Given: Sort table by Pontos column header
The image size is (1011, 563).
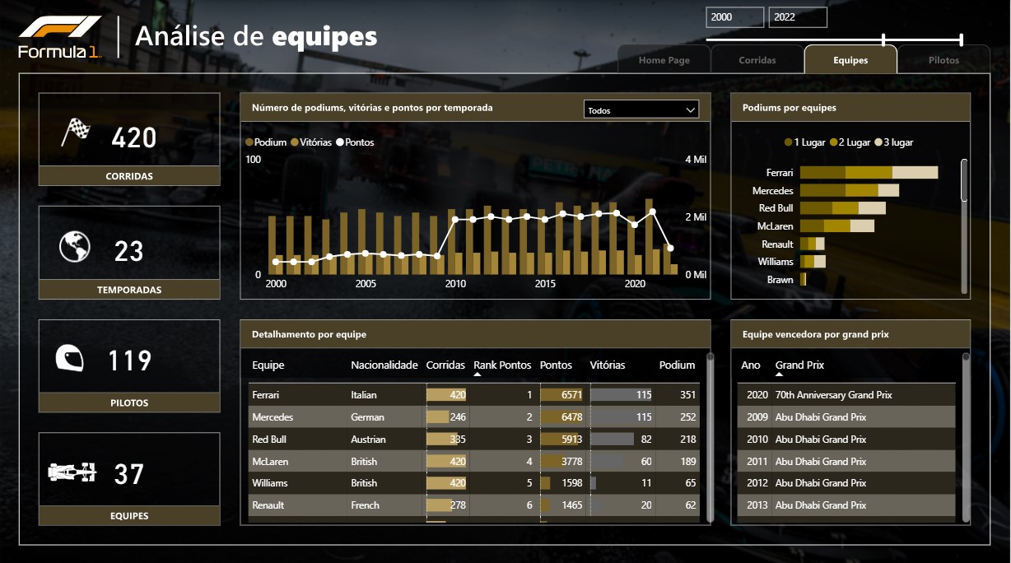Looking at the screenshot, I should pyautogui.click(x=556, y=365).
